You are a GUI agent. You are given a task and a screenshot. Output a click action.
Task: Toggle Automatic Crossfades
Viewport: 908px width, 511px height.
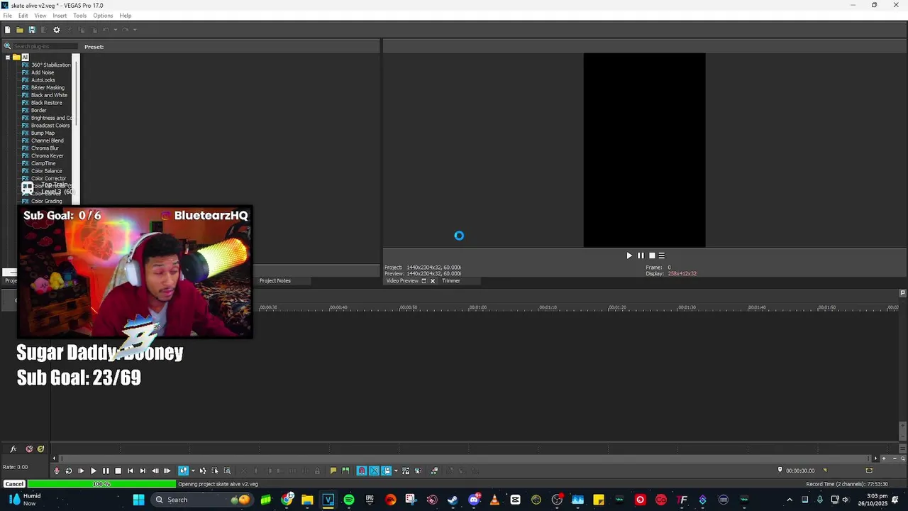click(x=374, y=471)
